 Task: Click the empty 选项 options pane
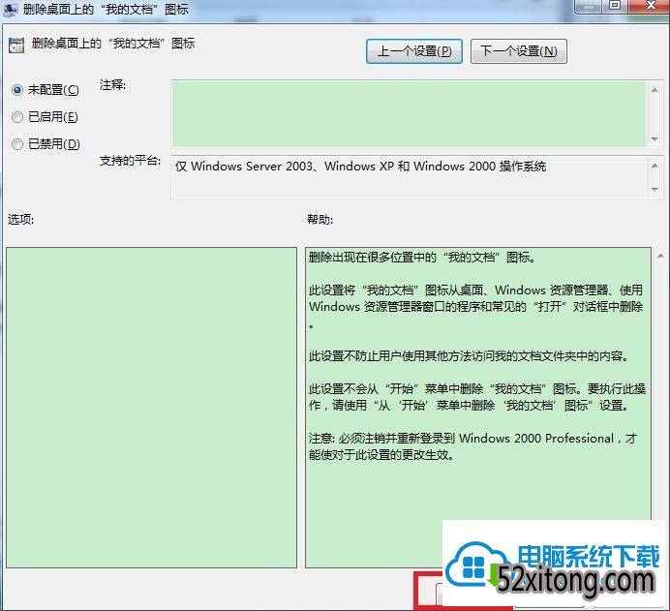pyautogui.click(x=151, y=408)
